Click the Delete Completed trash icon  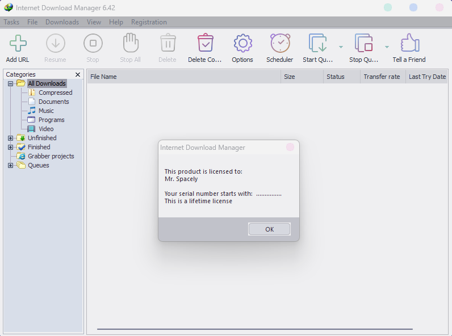point(205,43)
